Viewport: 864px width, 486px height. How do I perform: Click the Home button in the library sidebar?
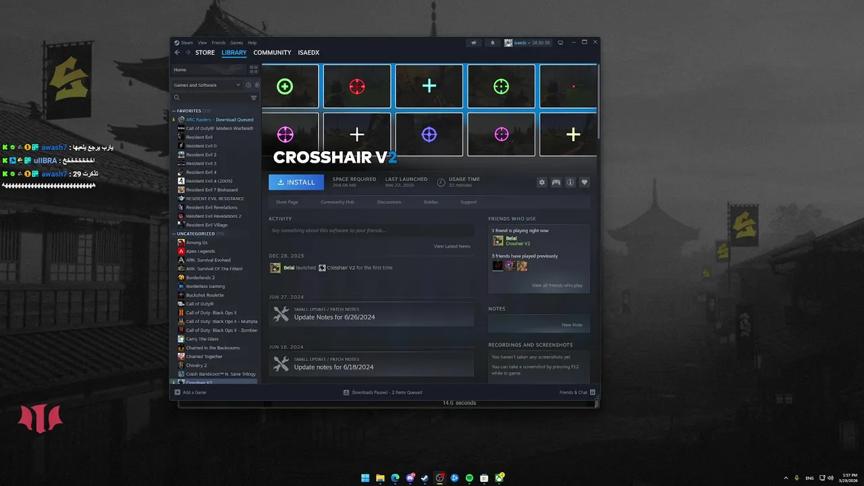(209, 70)
